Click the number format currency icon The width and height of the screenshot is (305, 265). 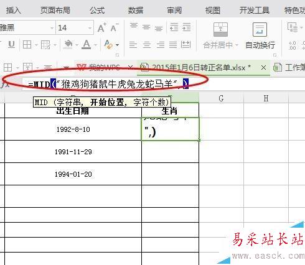[x=293, y=27]
